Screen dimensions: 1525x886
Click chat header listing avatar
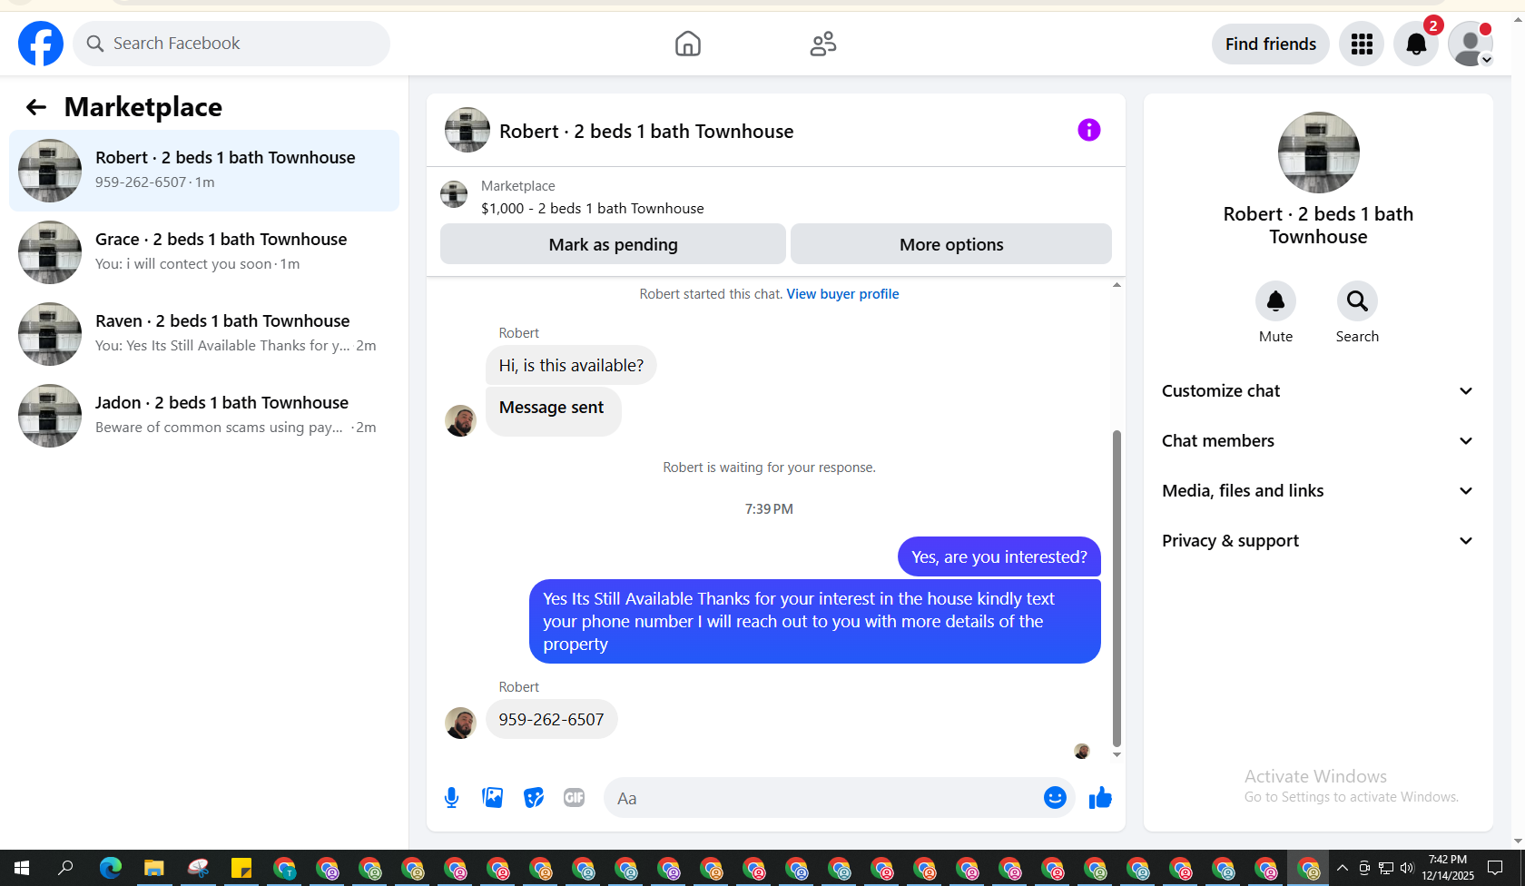pos(467,130)
